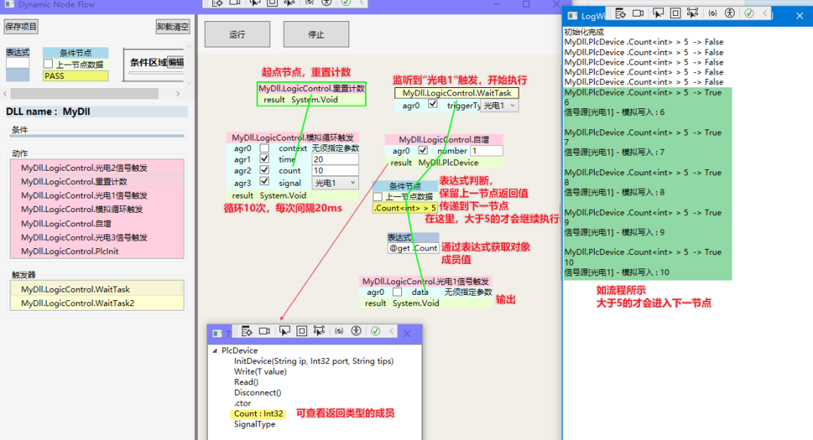Collapse the PlcDevice tree node
The width and height of the screenshot is (813, 440).
(215, 350)
